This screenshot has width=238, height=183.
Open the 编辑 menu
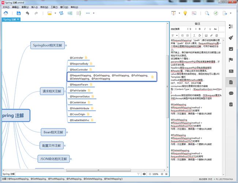(x=15, y=7)
